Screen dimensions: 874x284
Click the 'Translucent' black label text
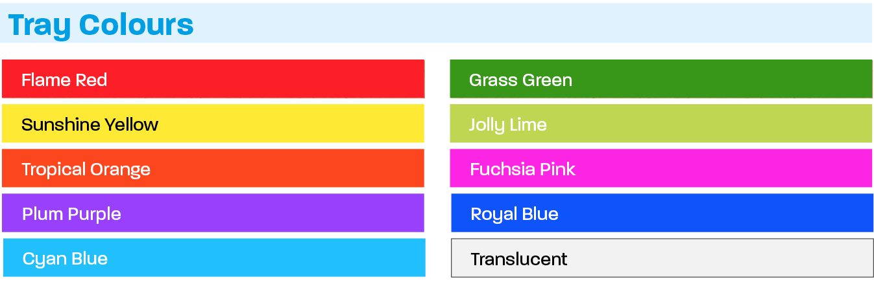518,259
